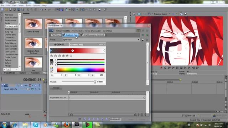Select Color Curves in the effects list
Viewport: 228px width, 128px height.
[x=10, y=52]
